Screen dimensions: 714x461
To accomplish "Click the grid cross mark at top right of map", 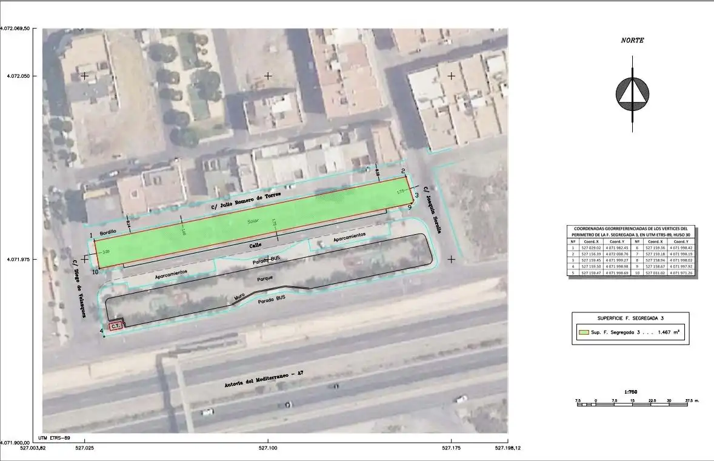I will (x=452, y=76).
